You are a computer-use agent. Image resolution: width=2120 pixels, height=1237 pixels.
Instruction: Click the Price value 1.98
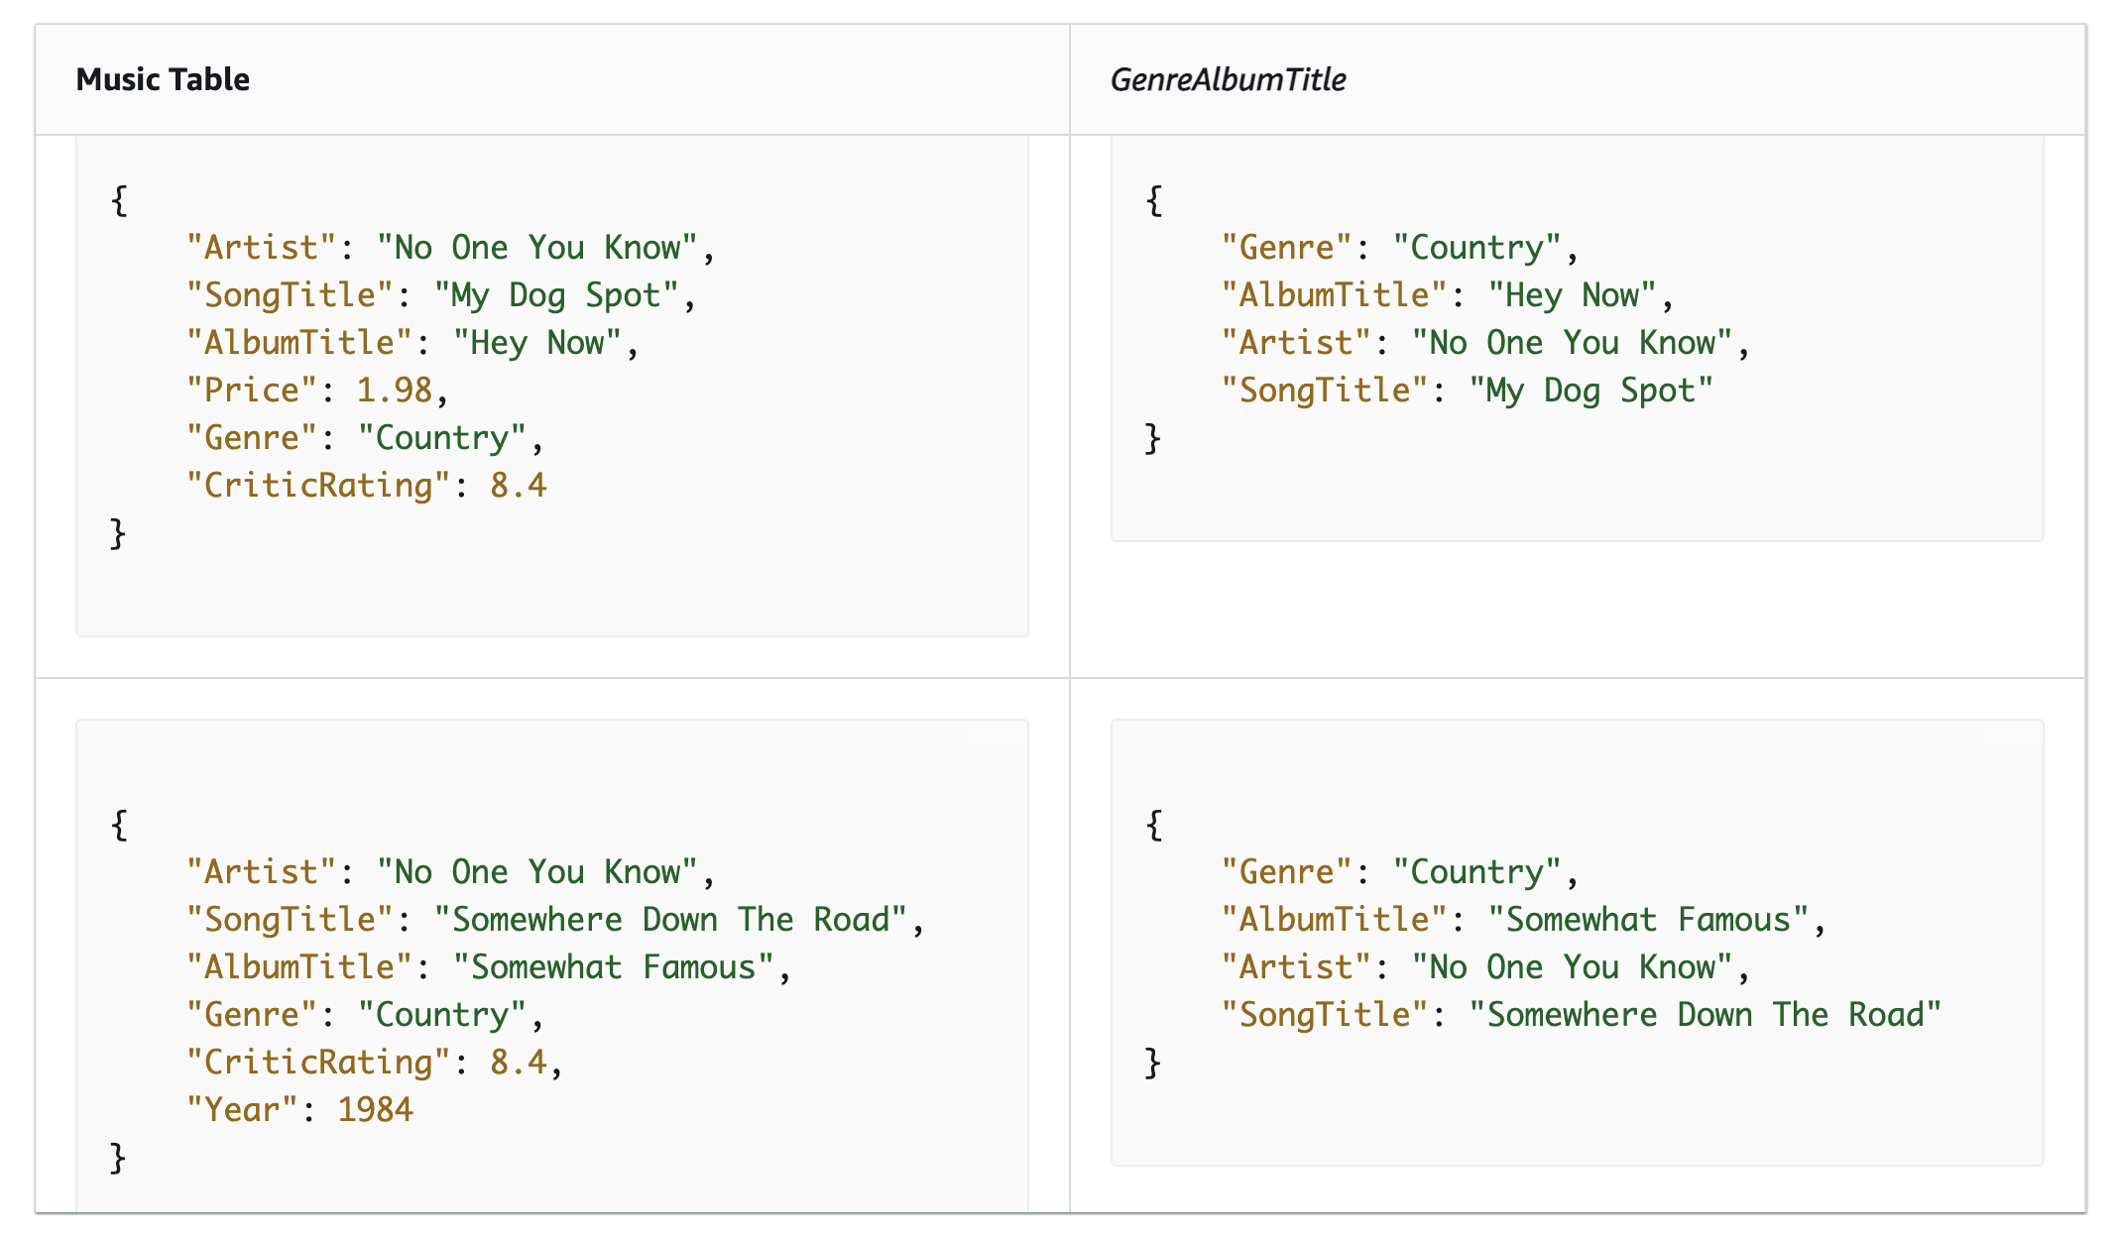[x=395, y=391]
